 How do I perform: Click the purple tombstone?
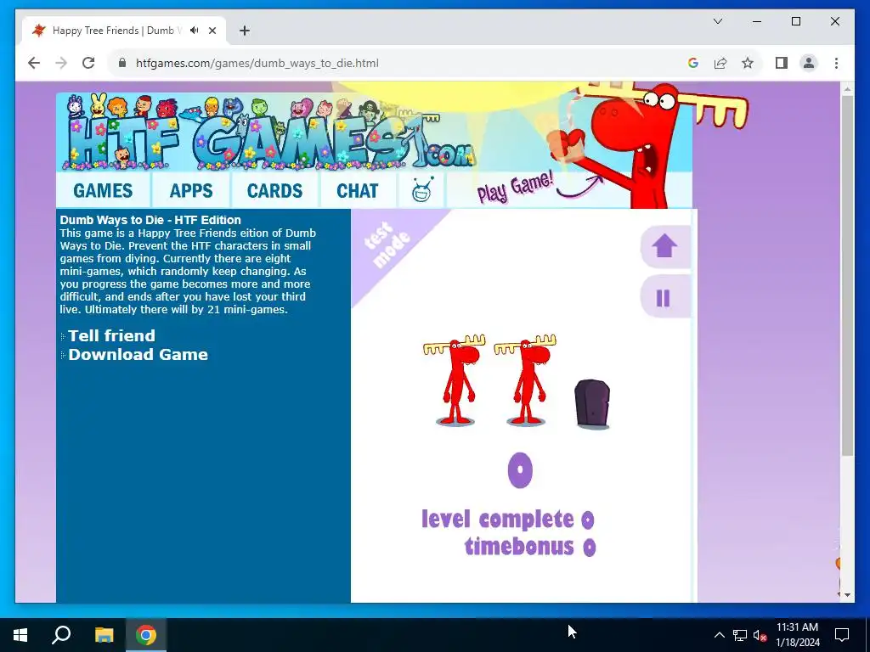592,404
